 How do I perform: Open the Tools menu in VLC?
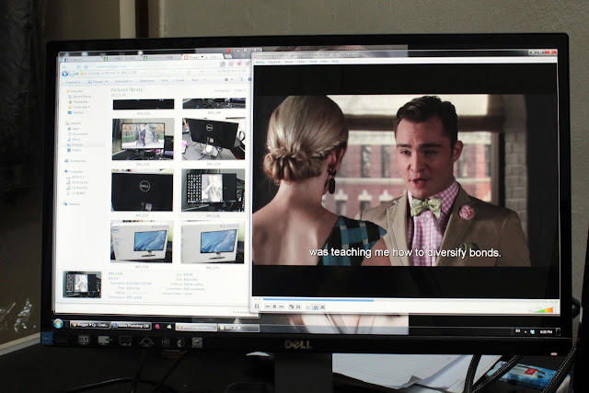tap(313, 62)
